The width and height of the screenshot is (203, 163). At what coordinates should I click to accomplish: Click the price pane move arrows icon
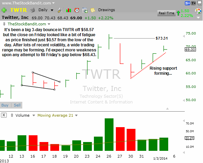pyautogui.click(x=4, y=24)
